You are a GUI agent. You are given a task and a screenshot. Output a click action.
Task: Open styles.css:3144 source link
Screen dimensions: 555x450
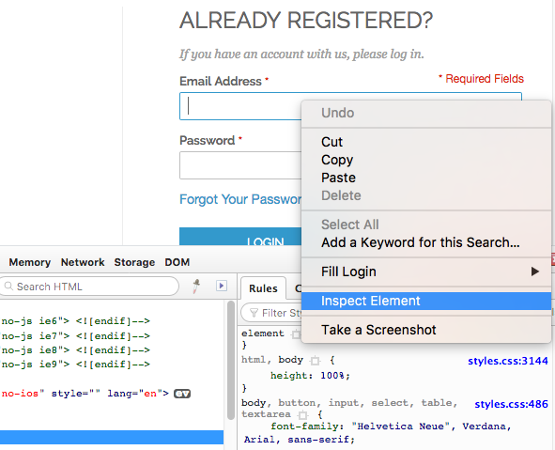[x=507, y=361]
